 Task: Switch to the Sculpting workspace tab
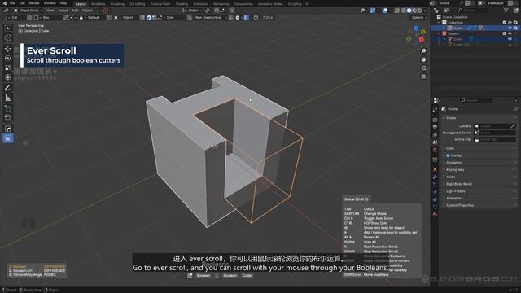click(x=117, y=4)
